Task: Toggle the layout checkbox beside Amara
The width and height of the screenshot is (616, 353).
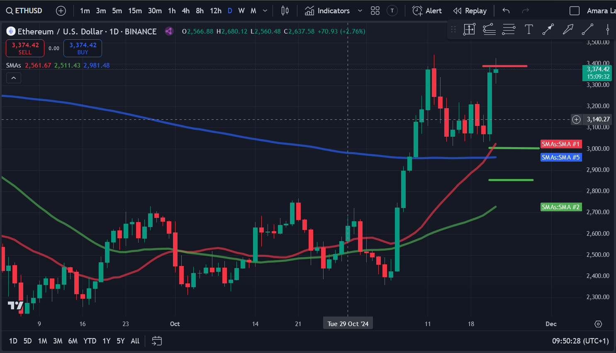Action: (x=575, y=11)
